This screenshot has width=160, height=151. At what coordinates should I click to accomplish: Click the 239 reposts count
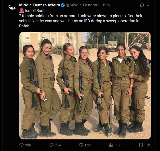click(58, 145)
